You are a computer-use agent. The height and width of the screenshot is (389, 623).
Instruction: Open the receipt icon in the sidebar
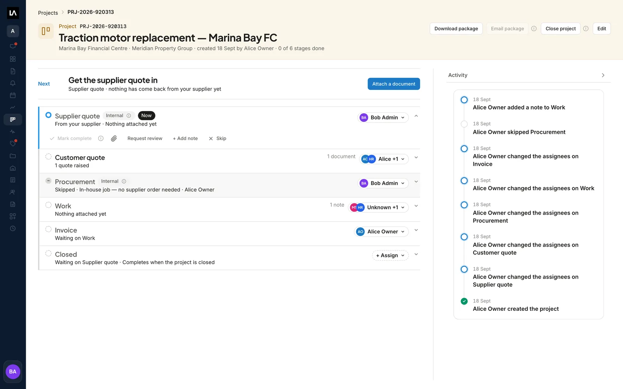point(13,180)
